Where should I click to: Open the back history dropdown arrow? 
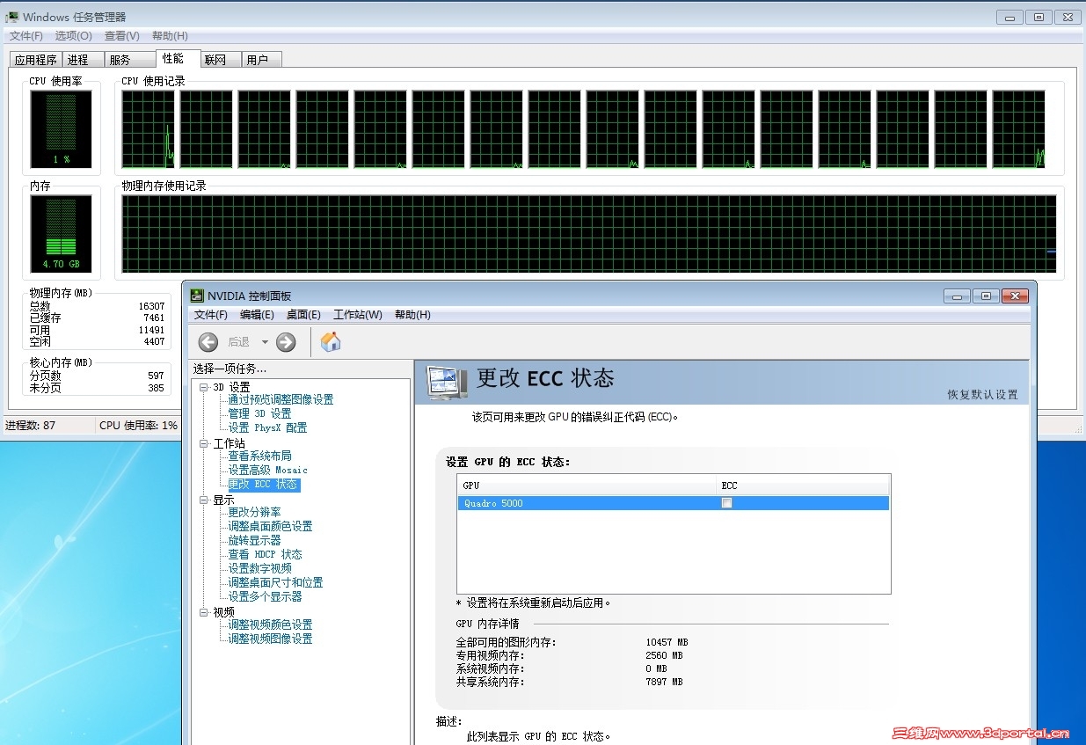[265, 342]
